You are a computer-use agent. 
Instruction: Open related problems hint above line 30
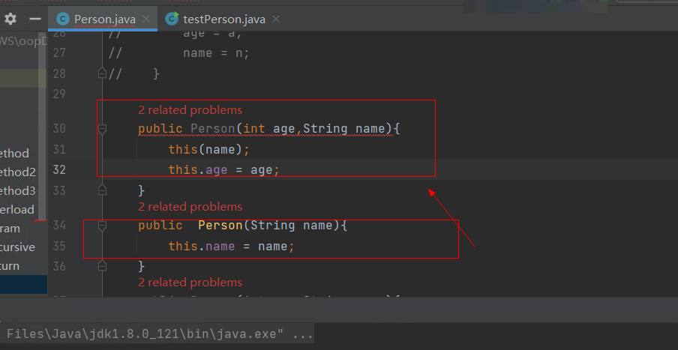pos(190,110)
